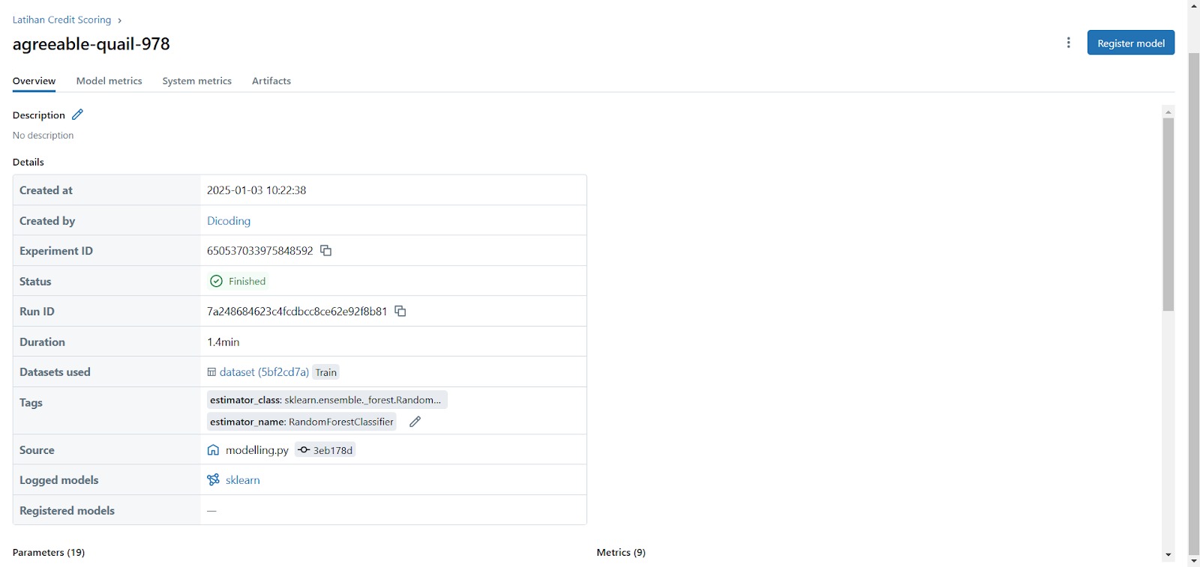Click the modelling.py source icon
This screenshot has height=567, width=1200.
[213, 450]
